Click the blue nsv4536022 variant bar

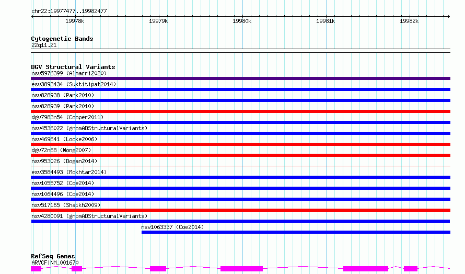click(240, 133)
